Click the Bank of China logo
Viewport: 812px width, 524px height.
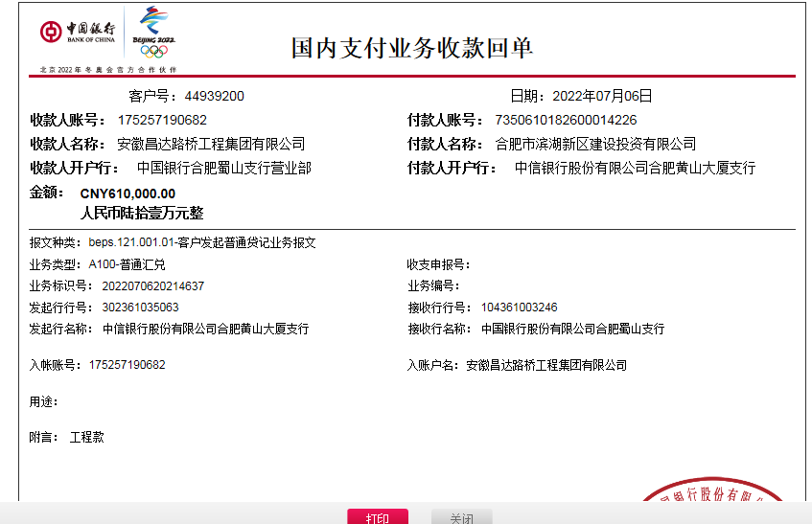point(78,33)
